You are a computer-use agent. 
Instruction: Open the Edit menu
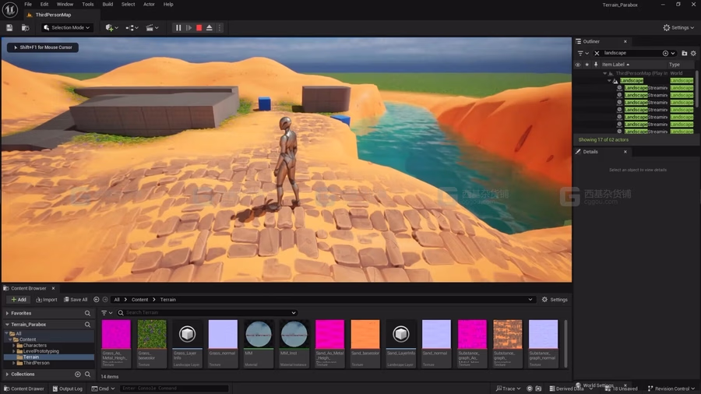44,5
